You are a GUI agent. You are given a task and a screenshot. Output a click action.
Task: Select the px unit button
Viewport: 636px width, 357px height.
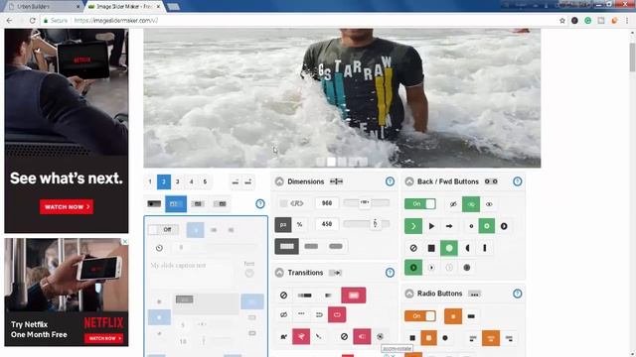[x=283, y=225]
